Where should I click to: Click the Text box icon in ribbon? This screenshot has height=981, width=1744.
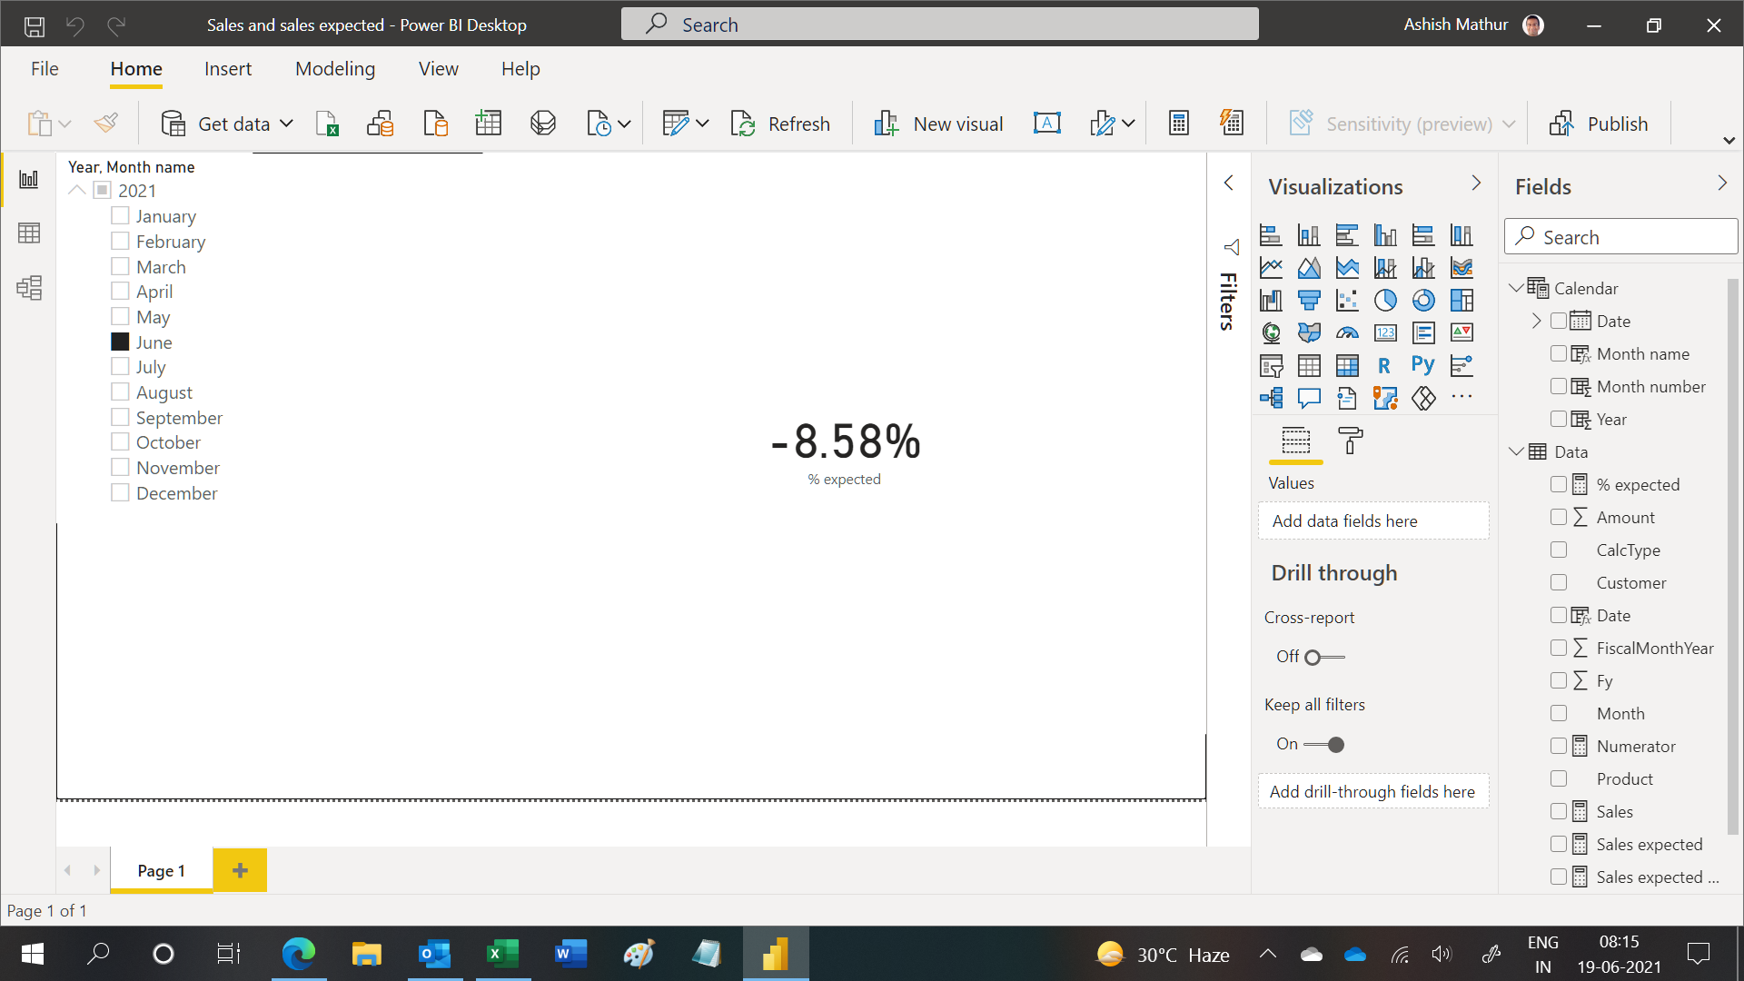click(x=1046, y=124)
